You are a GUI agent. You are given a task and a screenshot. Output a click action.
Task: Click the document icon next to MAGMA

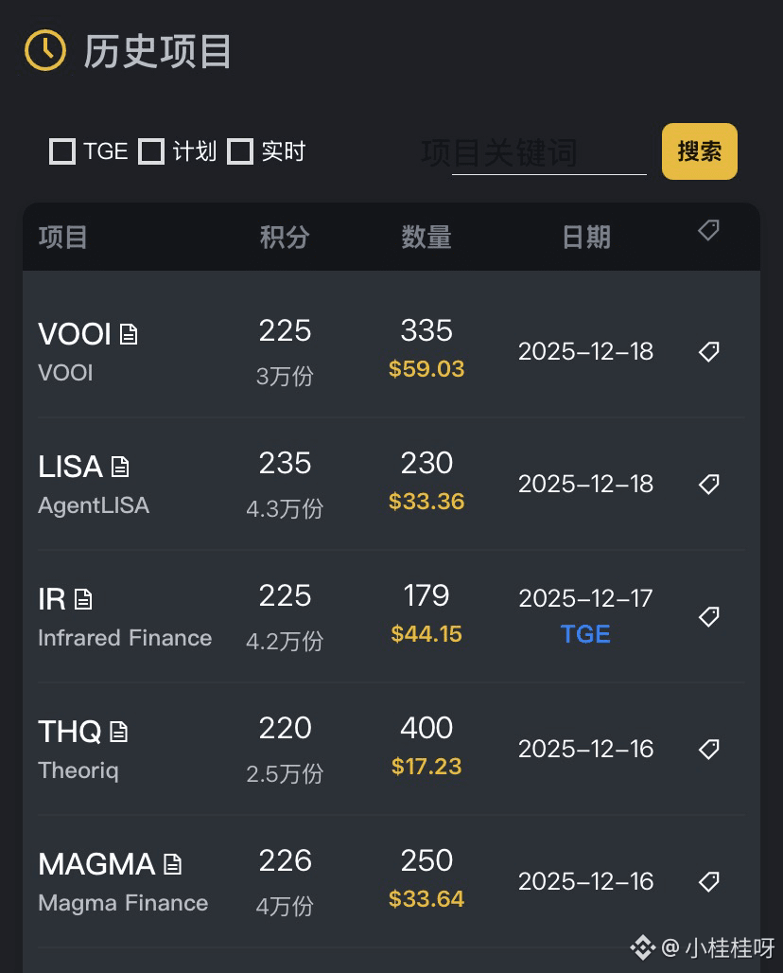[x=172, y=864]
